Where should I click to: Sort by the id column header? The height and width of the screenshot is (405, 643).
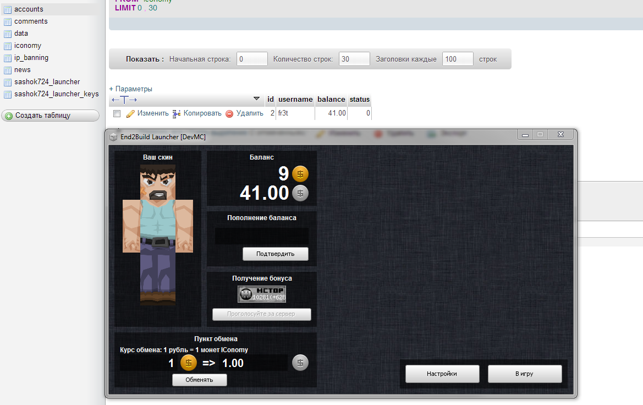[270, 99]
